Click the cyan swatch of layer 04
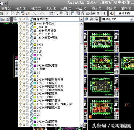The image size is (134, 130). pyautogui.click(x=35, y=58)
